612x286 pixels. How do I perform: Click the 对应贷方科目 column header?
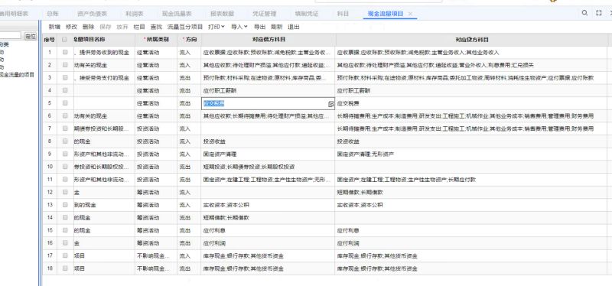pos(471,40)
